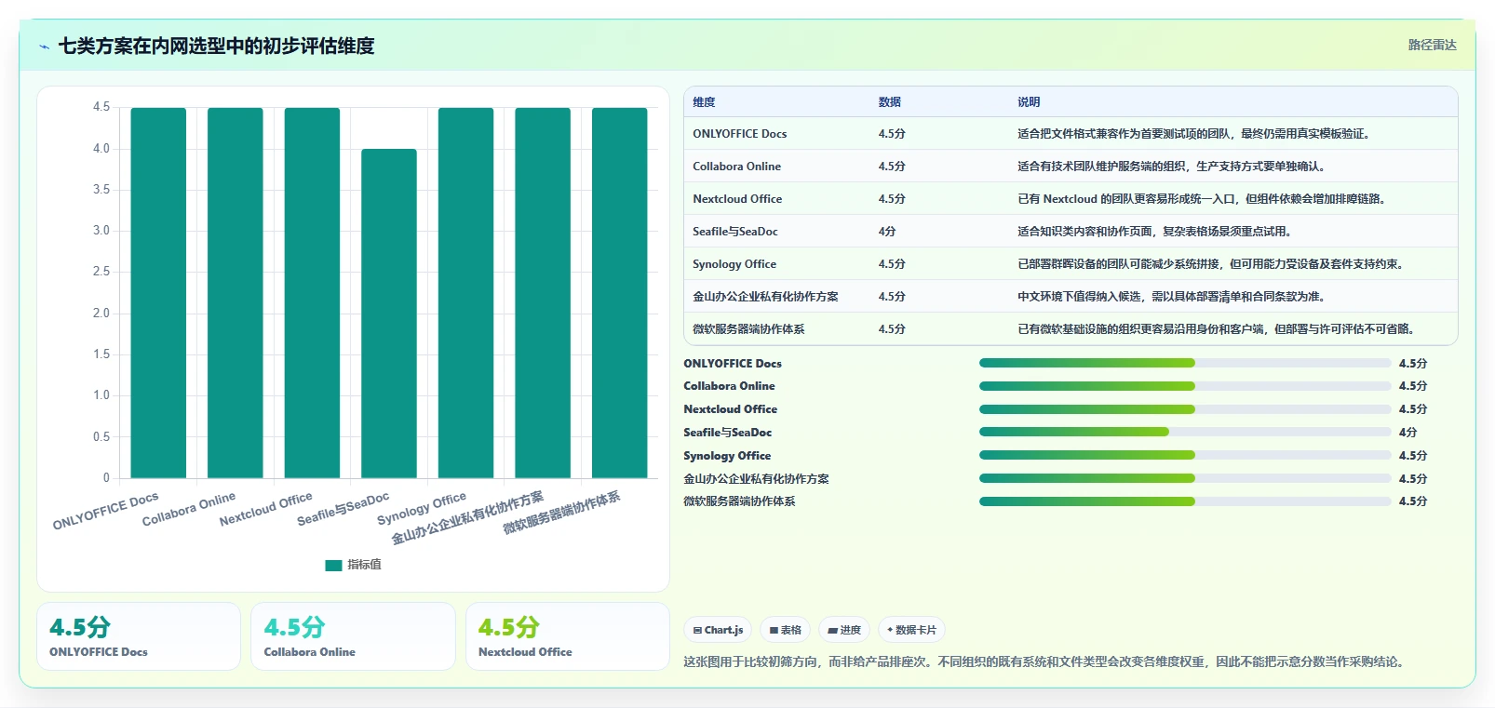1495x708 pixels.
Task: Click the description starting 中文环境下值得纳入候选
Action: (x=1171, y=297)
